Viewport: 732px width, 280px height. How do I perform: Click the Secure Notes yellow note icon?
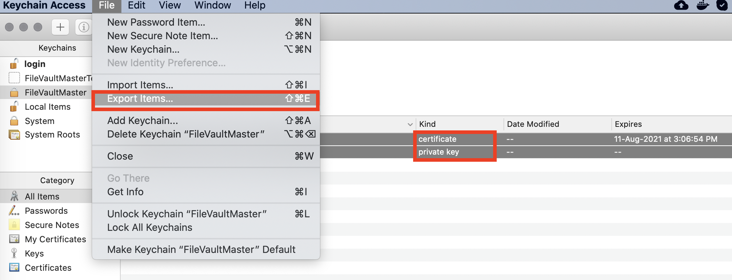click(14, 225)
